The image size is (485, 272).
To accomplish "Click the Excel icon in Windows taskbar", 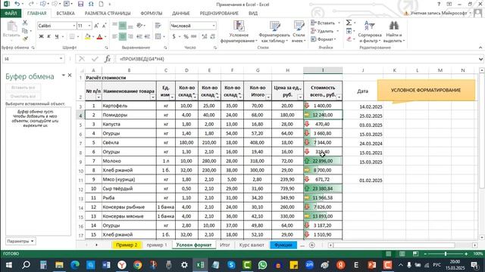I will click(x=200, y=264).
